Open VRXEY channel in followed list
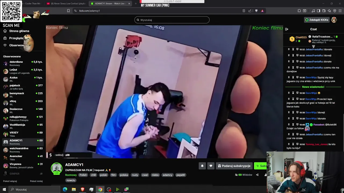The height and width of the screenshot is (193, 344). tap(23, 134)
